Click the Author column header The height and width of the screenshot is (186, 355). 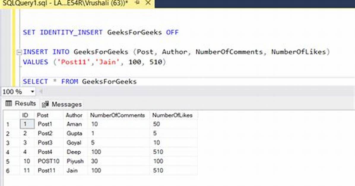[x=75, y=115]
